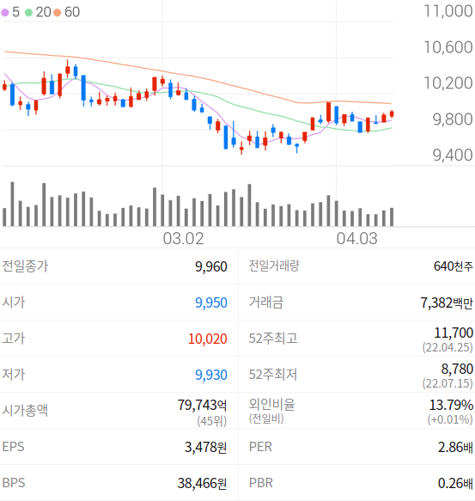Click the 10,600 price axis label
Screen dimensions: 475x501
tap(448, 47)
